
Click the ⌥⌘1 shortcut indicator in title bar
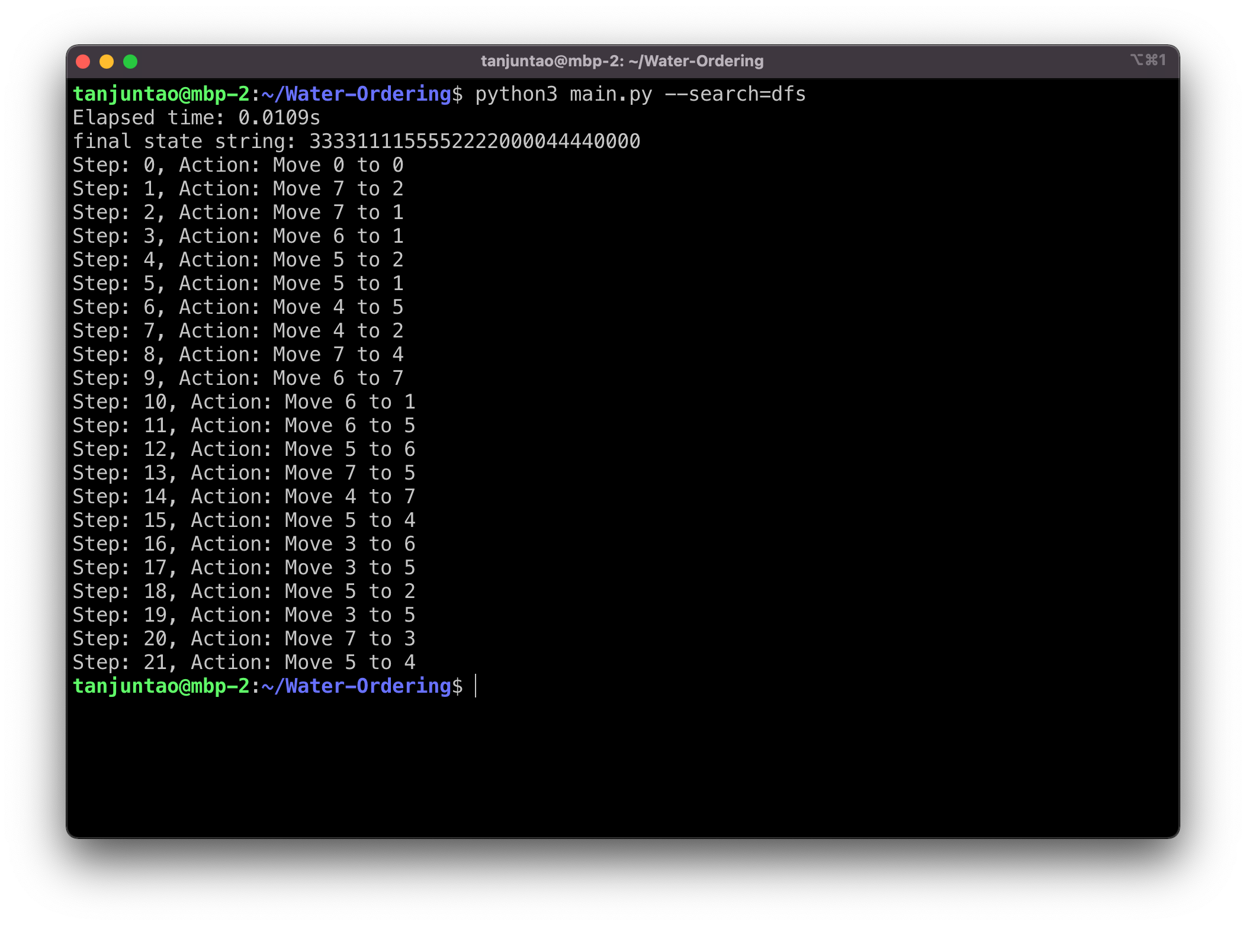coord(1148,60)
